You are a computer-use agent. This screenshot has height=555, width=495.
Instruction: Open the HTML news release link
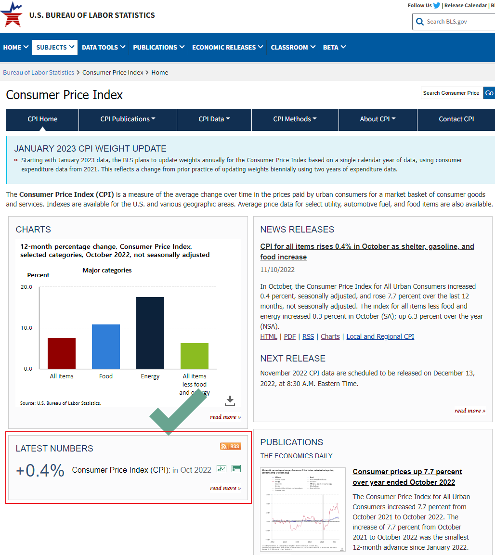268,336
